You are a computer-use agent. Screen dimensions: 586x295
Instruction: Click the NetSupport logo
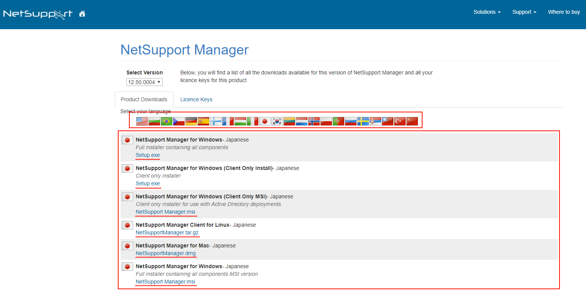[x=38, y=14]
